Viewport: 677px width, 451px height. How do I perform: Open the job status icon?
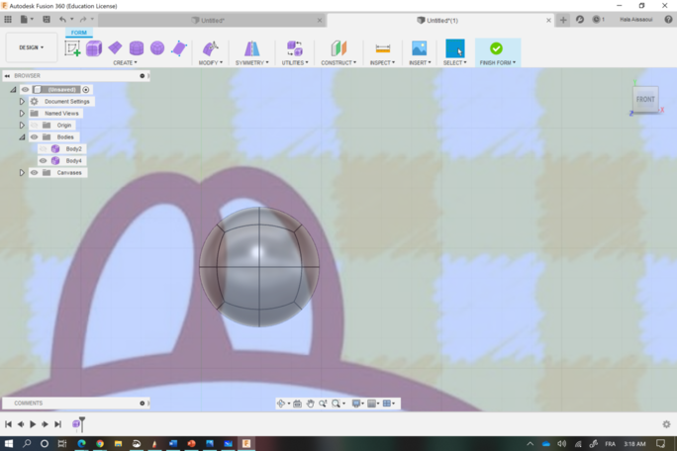click(x=598, y=20)
